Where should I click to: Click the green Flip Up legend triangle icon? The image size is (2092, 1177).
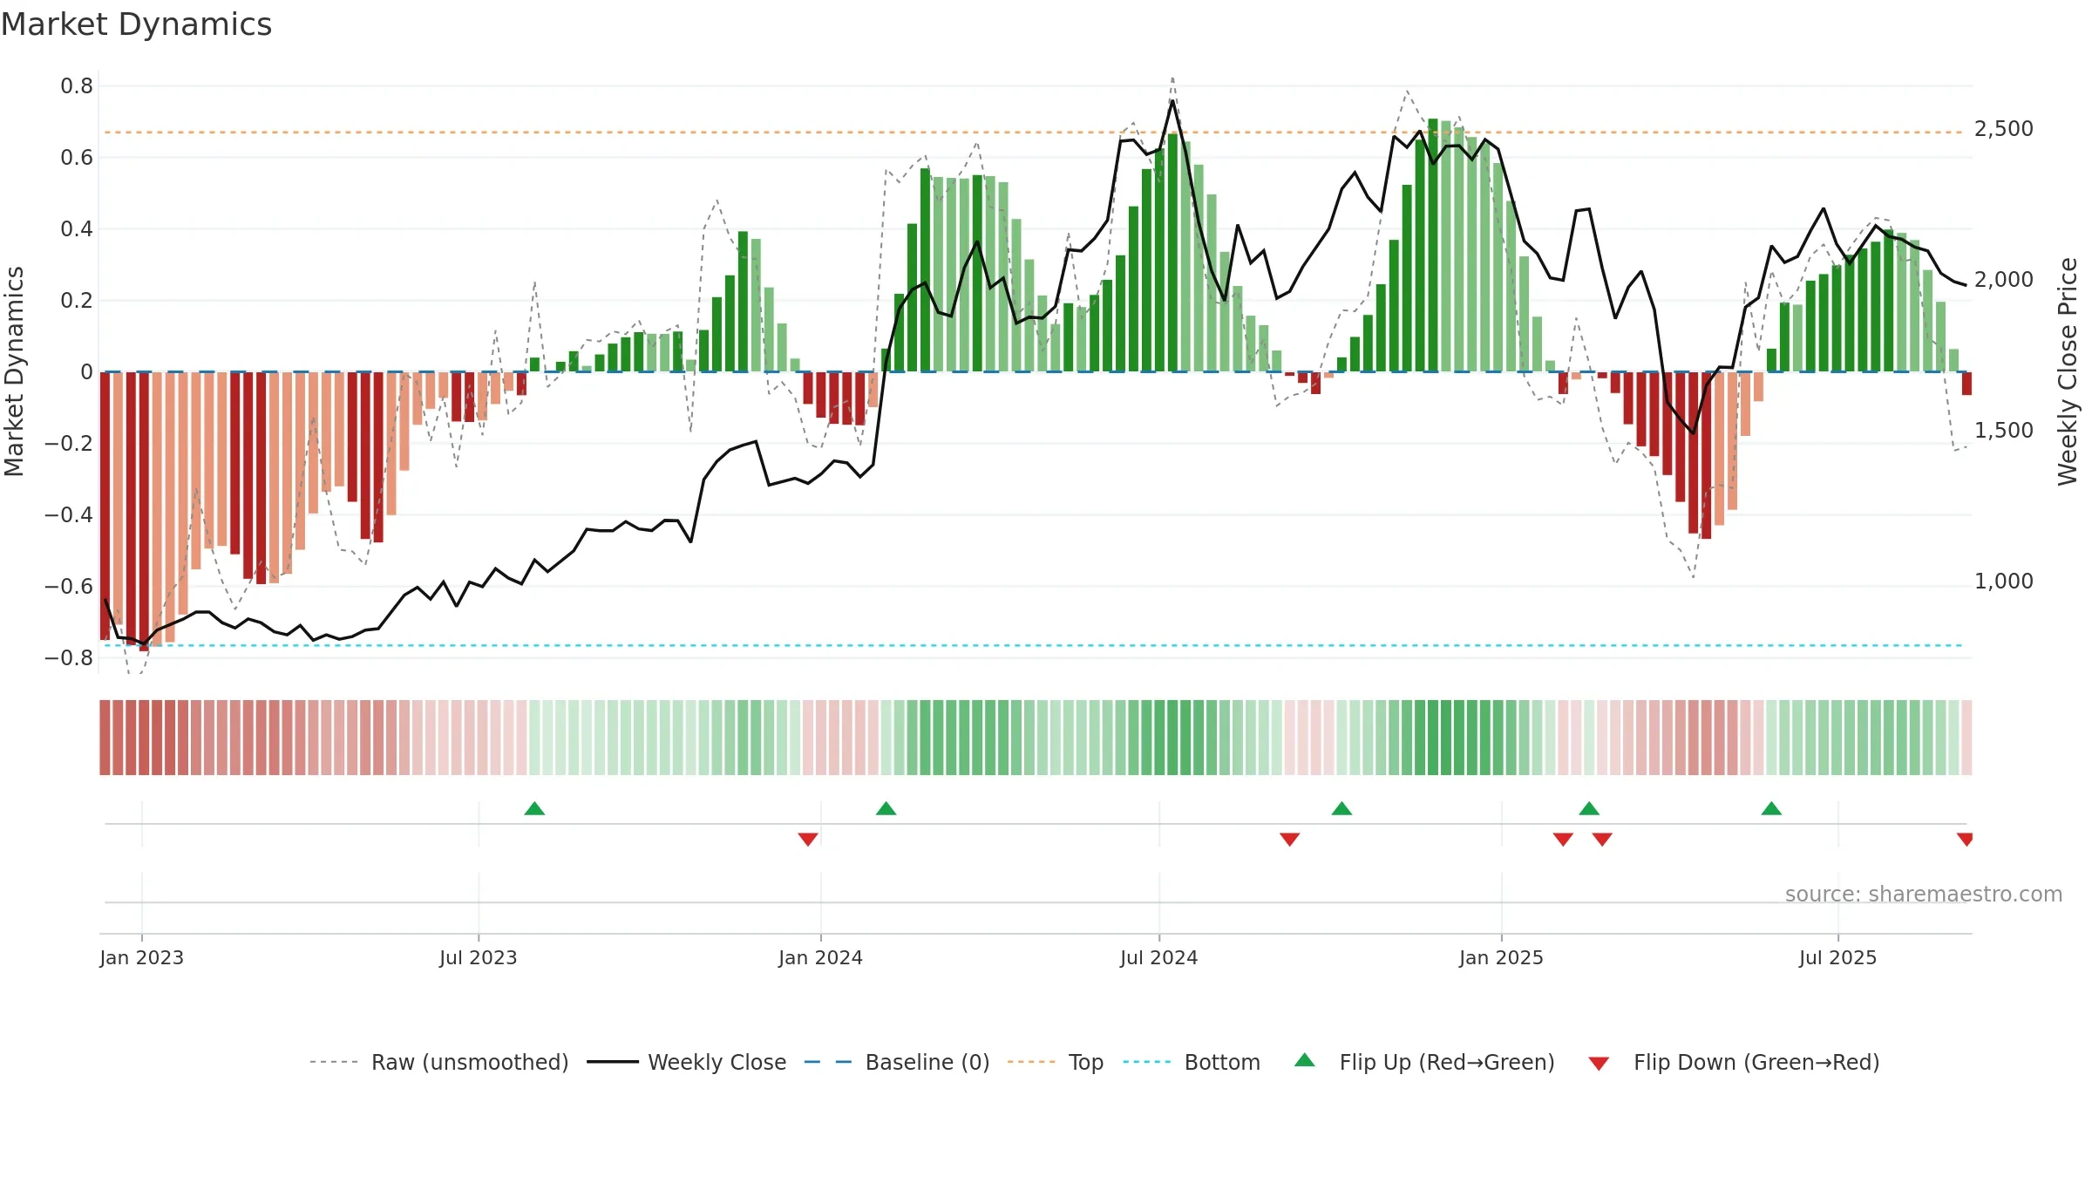(1305, 1060)
